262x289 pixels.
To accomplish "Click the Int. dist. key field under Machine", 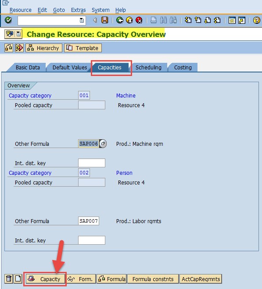I will coord(92,163).
